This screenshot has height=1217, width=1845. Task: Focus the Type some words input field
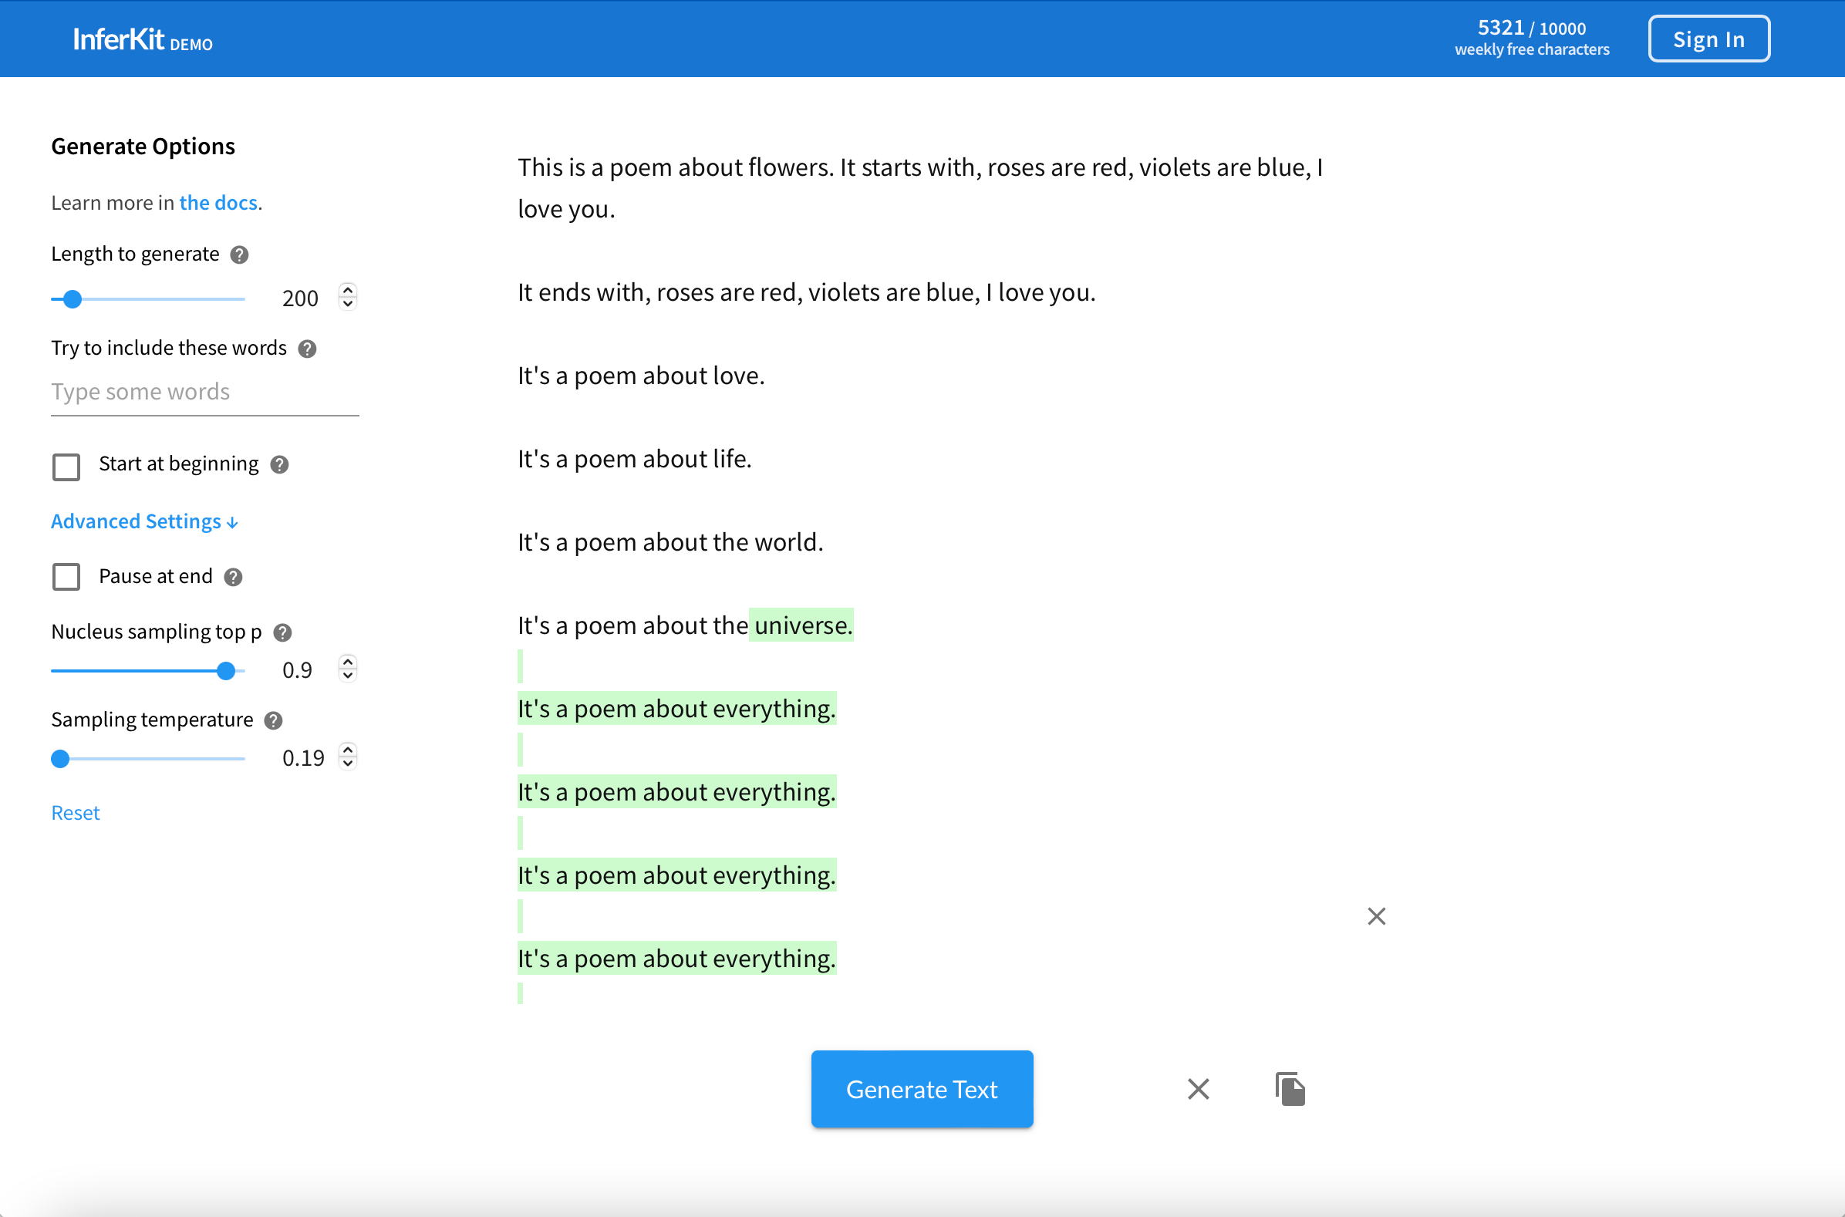coord(205,392)
